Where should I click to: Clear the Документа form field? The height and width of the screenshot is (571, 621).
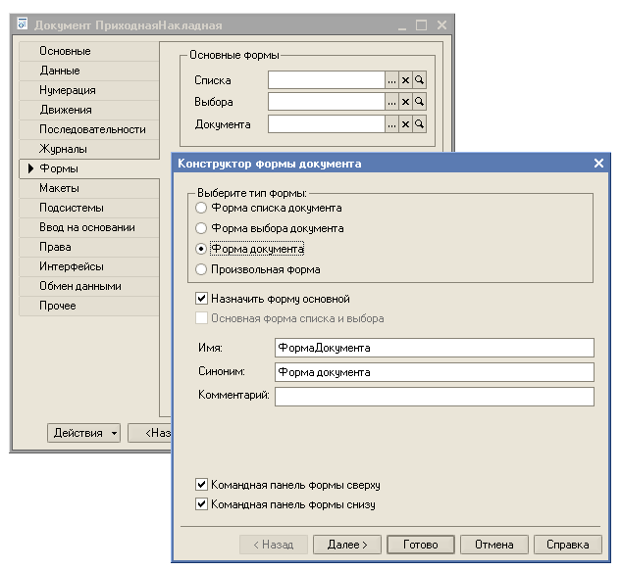[405, 124]
